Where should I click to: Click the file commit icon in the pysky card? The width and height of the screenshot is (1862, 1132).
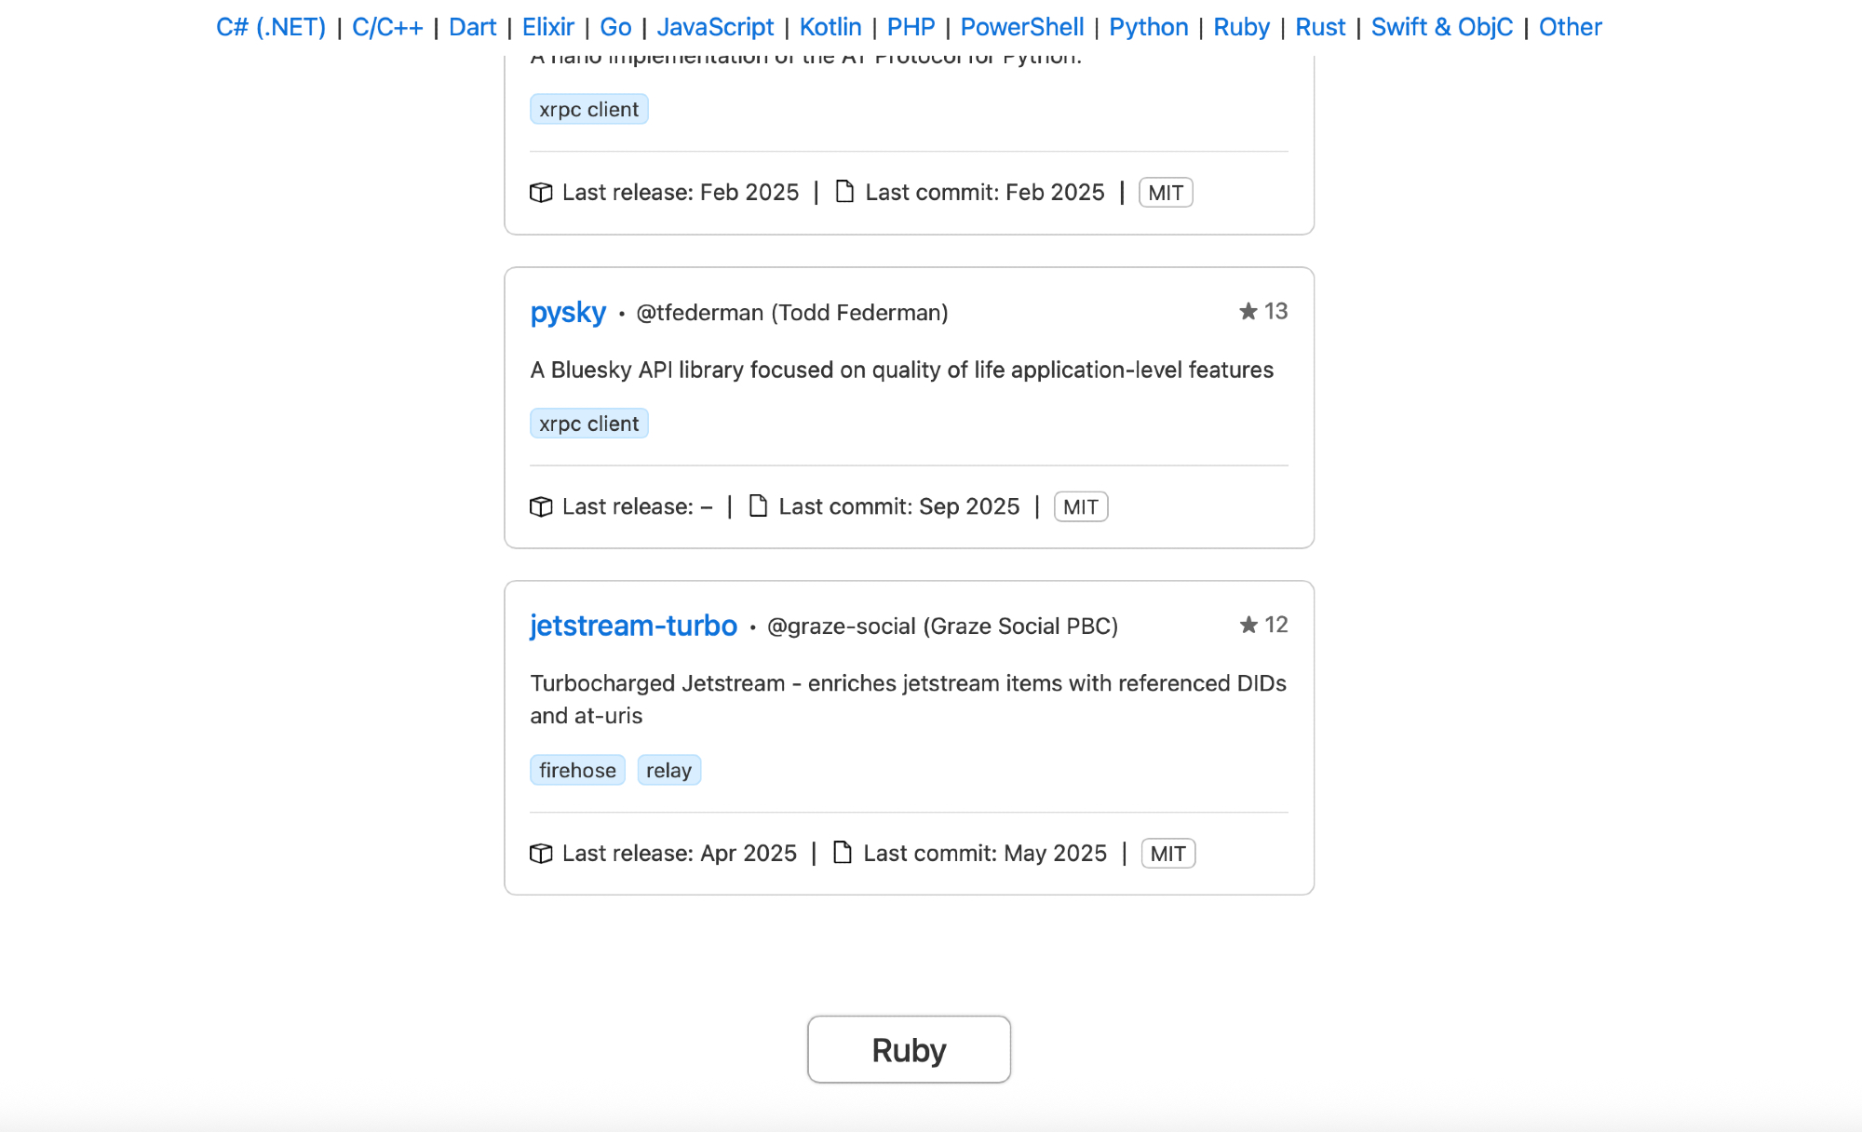(x=759, y=506)
